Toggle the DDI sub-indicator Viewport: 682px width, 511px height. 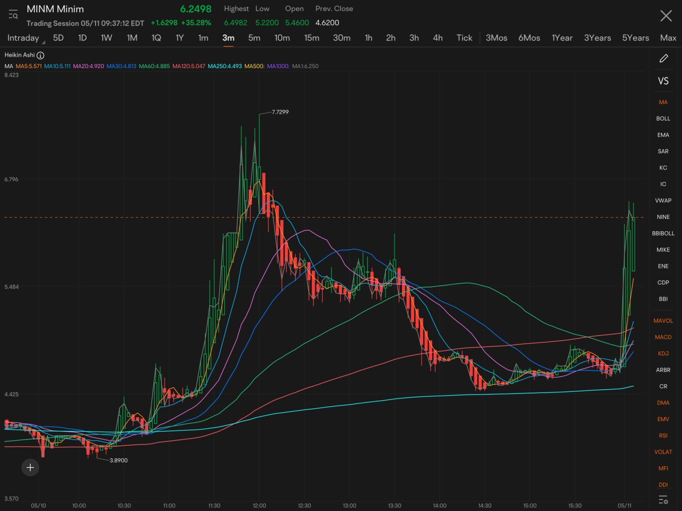[663, 485]
